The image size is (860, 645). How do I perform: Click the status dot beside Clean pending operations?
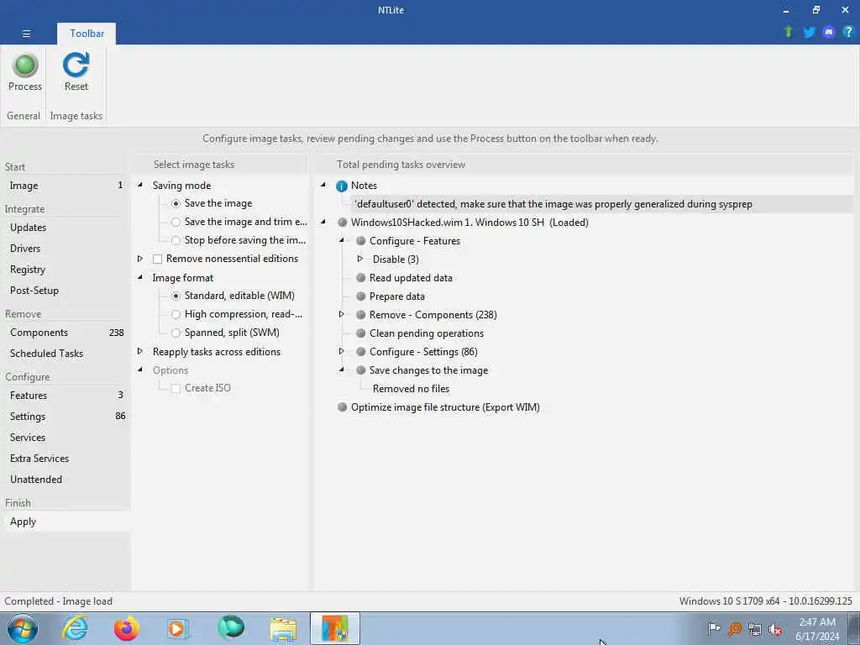pos(361,333)
